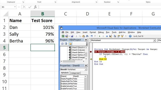Expand the Alignment group dialog launcher
Viewport: 161px width, 90px height.
(96, 2)
